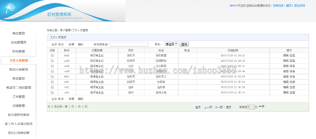Image resolution: width=316 pixels, height=139 pixels.
Task: Go to 系统管理员 in the sidebar
Action: pos(19,42)
